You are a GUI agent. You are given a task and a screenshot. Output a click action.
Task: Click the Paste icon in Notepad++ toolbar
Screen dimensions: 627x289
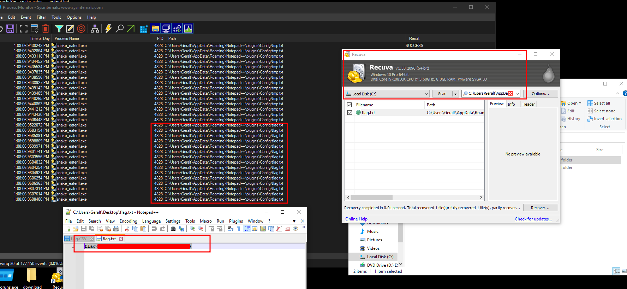[x=143, y=229]
